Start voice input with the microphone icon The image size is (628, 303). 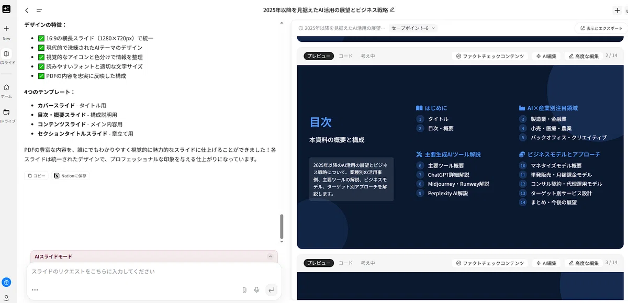coord(256,289)
